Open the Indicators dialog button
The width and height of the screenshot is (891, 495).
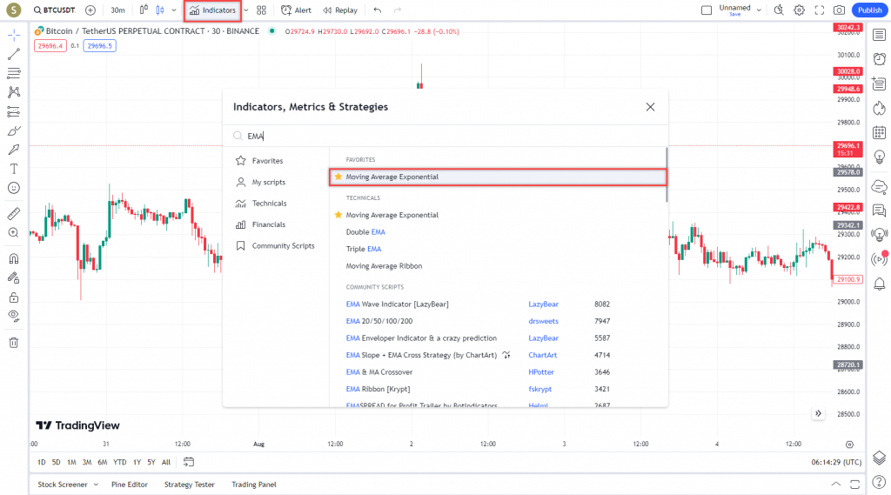click(x=212, y=10)
